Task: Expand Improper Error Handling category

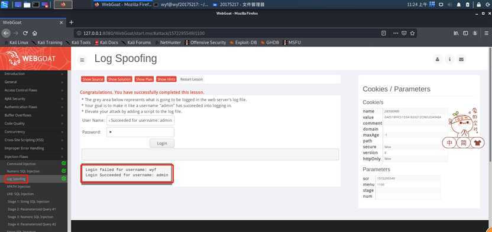Action: click(x=34, y=148)
